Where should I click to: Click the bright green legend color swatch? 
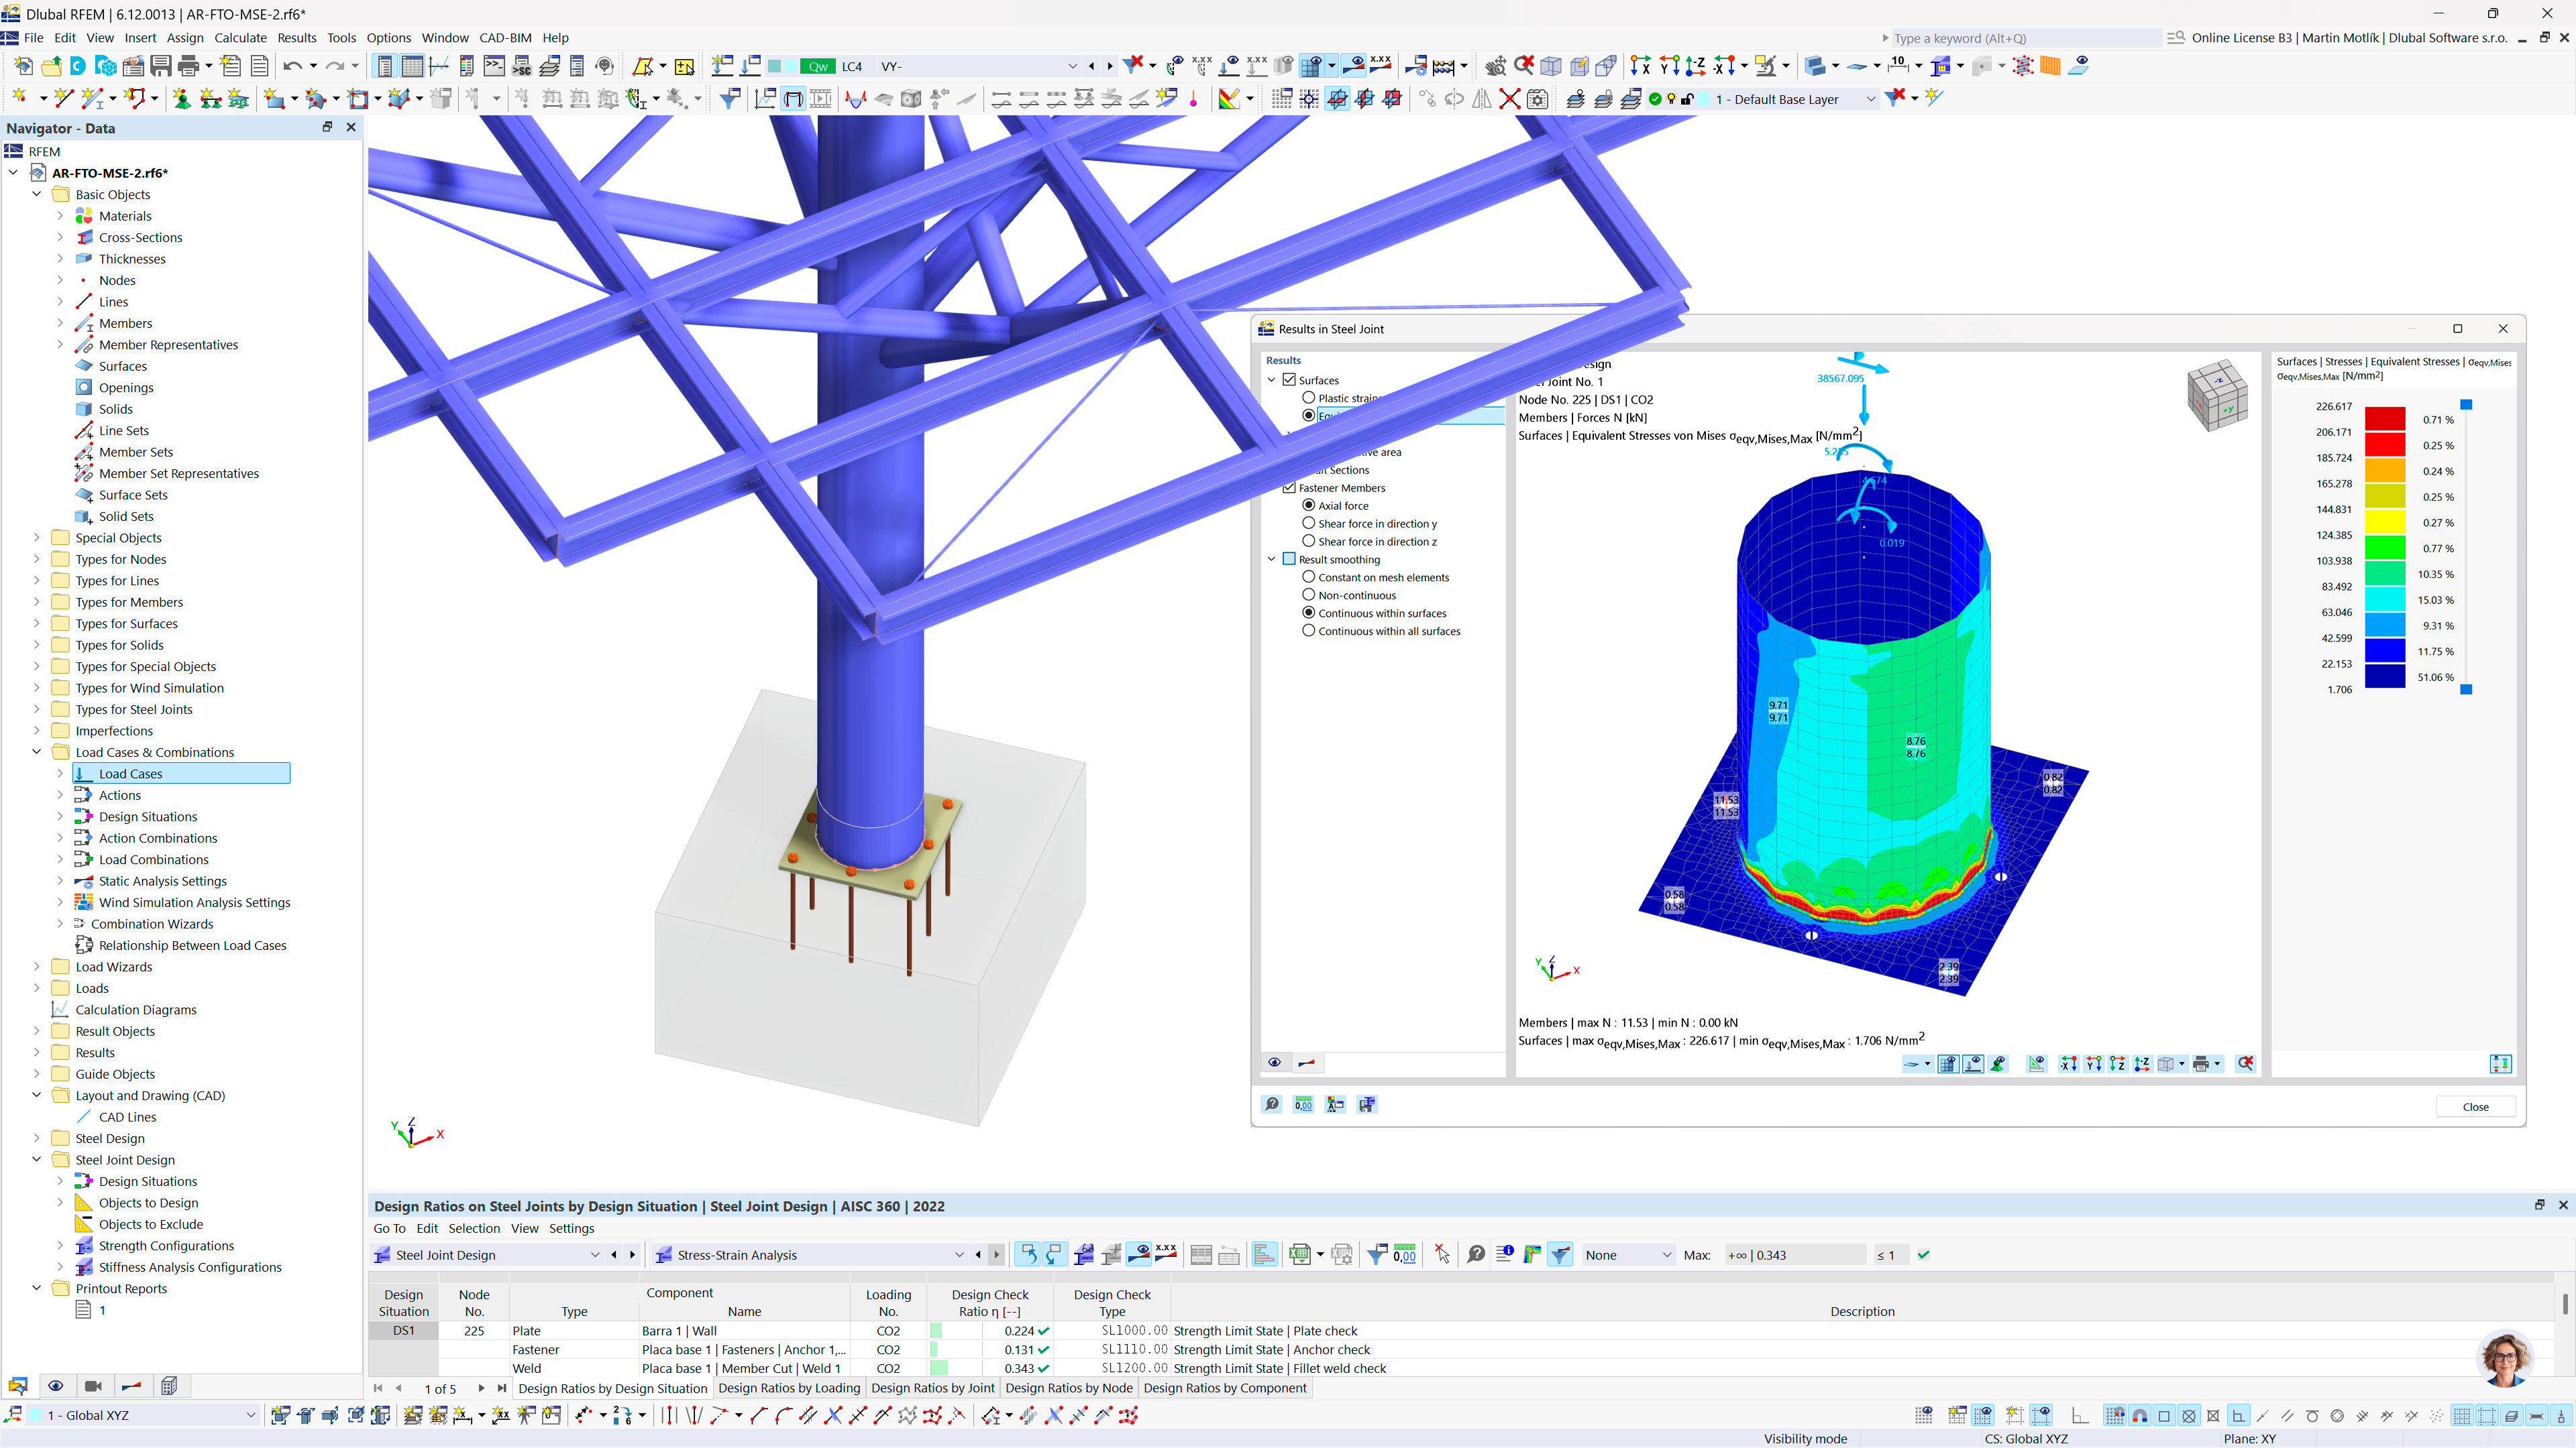2385,548
